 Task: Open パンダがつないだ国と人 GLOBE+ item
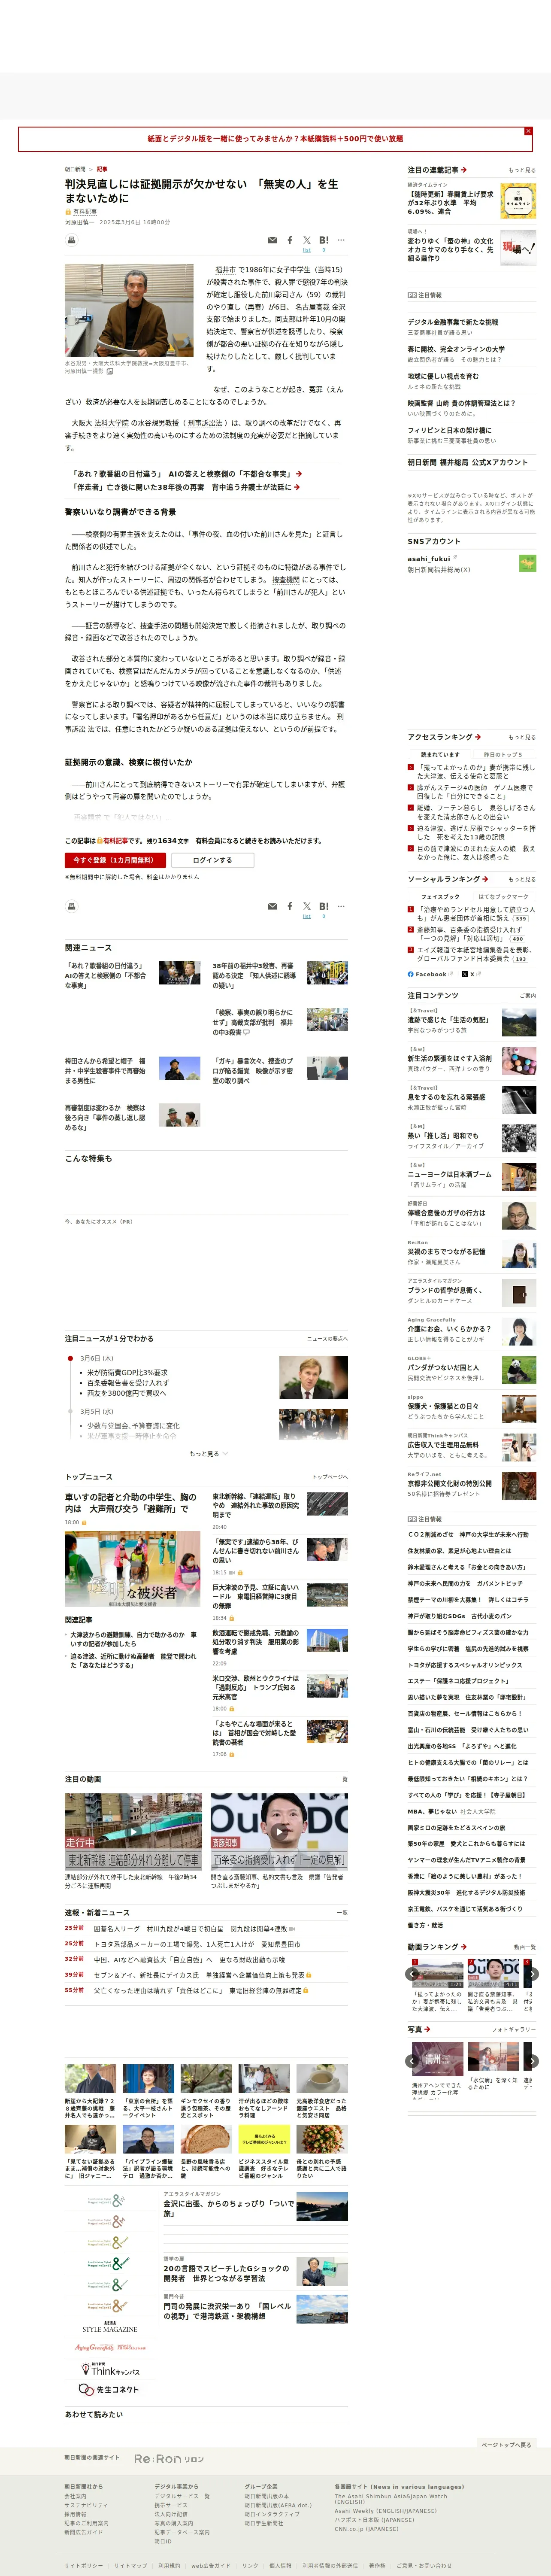443,1367
